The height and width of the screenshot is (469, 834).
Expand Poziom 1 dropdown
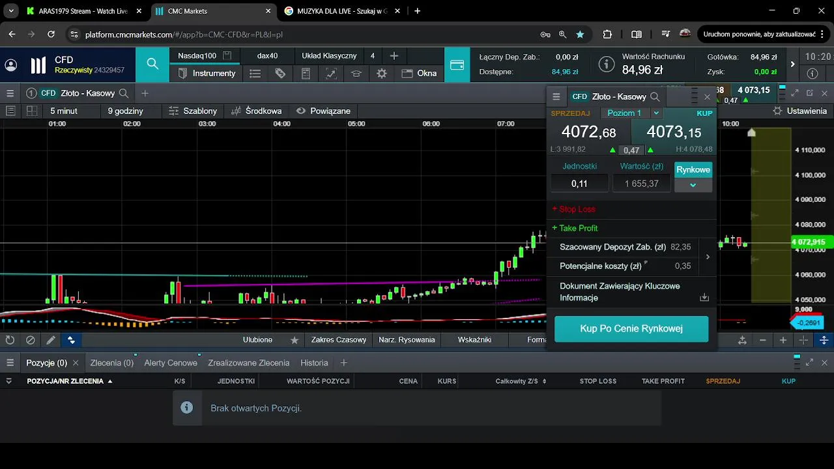click(x=656, y=113)
